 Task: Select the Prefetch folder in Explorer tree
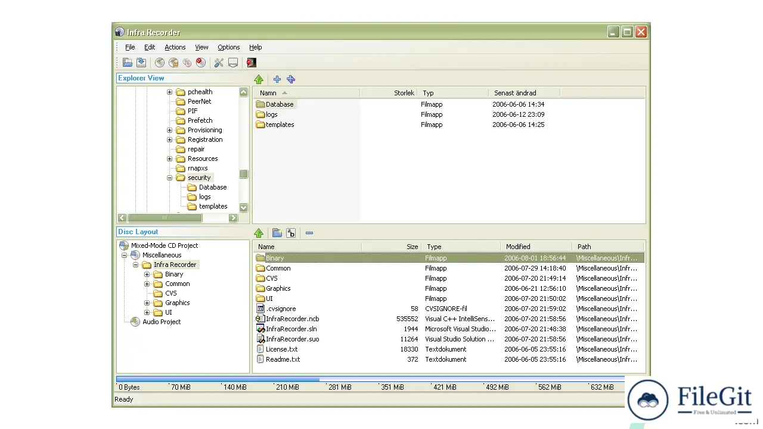tap(200, 120)
